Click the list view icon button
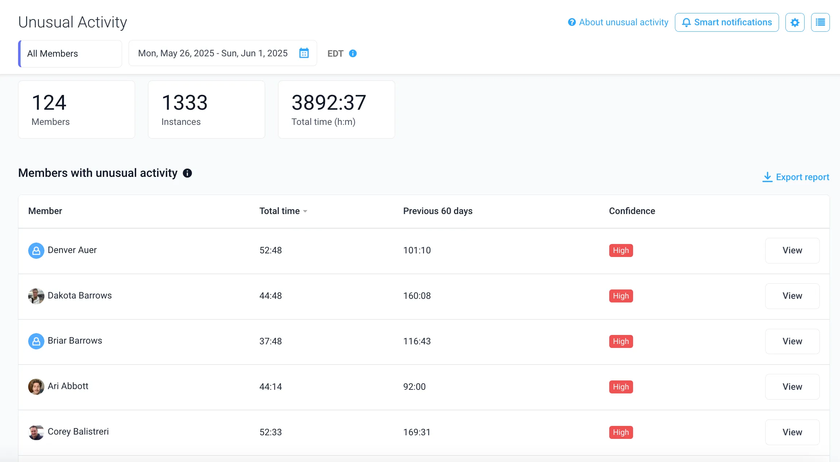840x462 pixels. click(820, 22)
